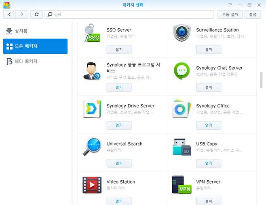Click the SSO Server title text
266x205 pixels.
[x=119, y=30]
